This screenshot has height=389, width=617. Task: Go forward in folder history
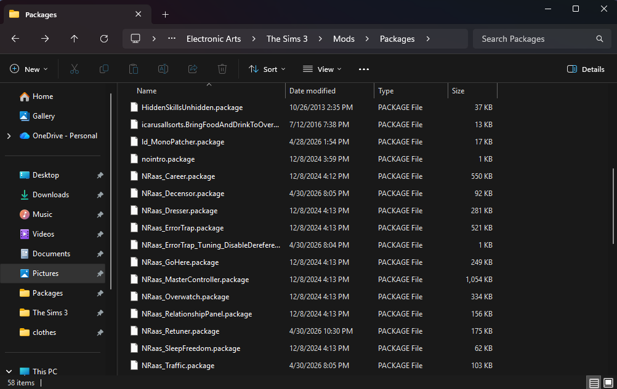(45, 39)
